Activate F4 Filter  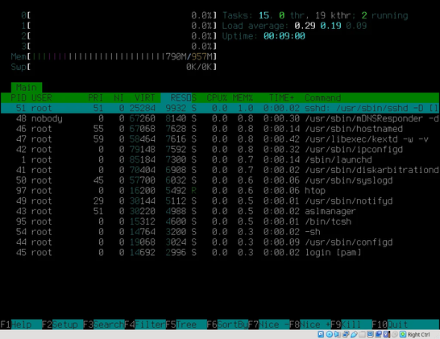click(145, 325)
